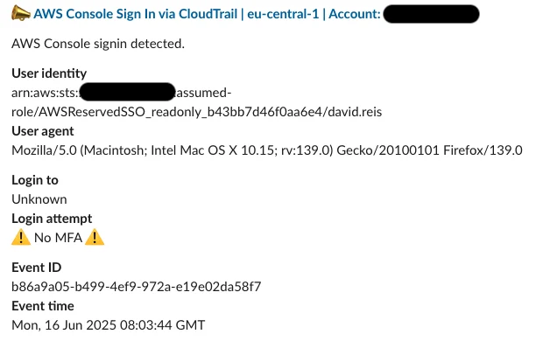Click the redacted account number in the title

431,14
